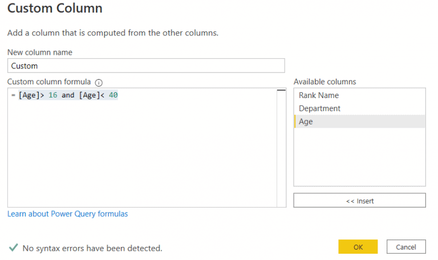Image resolution: width=438 pixels, height=260 pixels.
Task: Click the formula editor vertical scrollbar
Action: pyautogui.click(x=281, y=148)
